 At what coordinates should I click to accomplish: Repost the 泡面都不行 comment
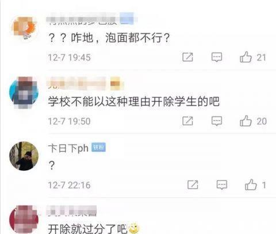(x=187, y=57)
